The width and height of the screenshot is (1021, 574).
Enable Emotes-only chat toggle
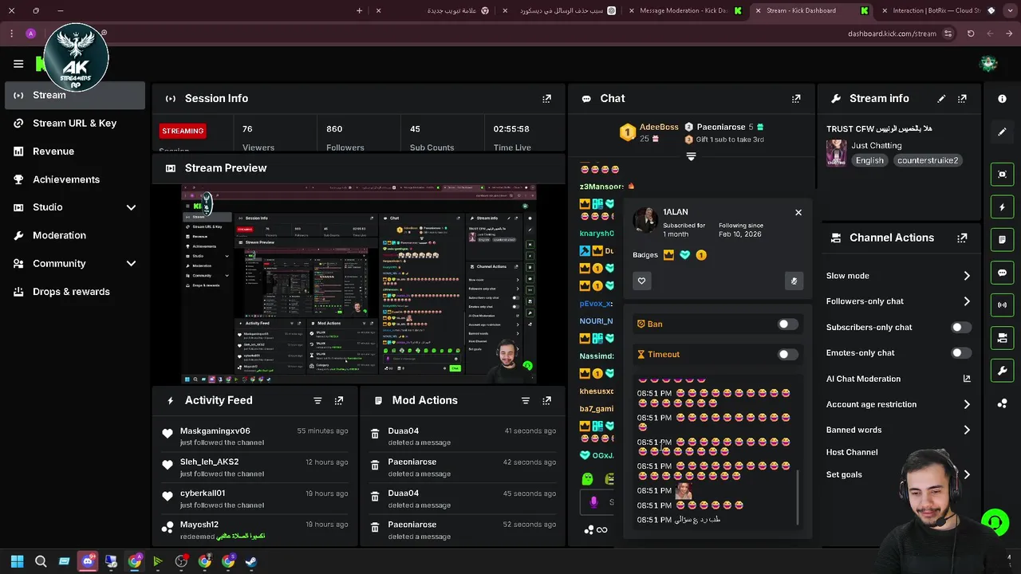961,353
